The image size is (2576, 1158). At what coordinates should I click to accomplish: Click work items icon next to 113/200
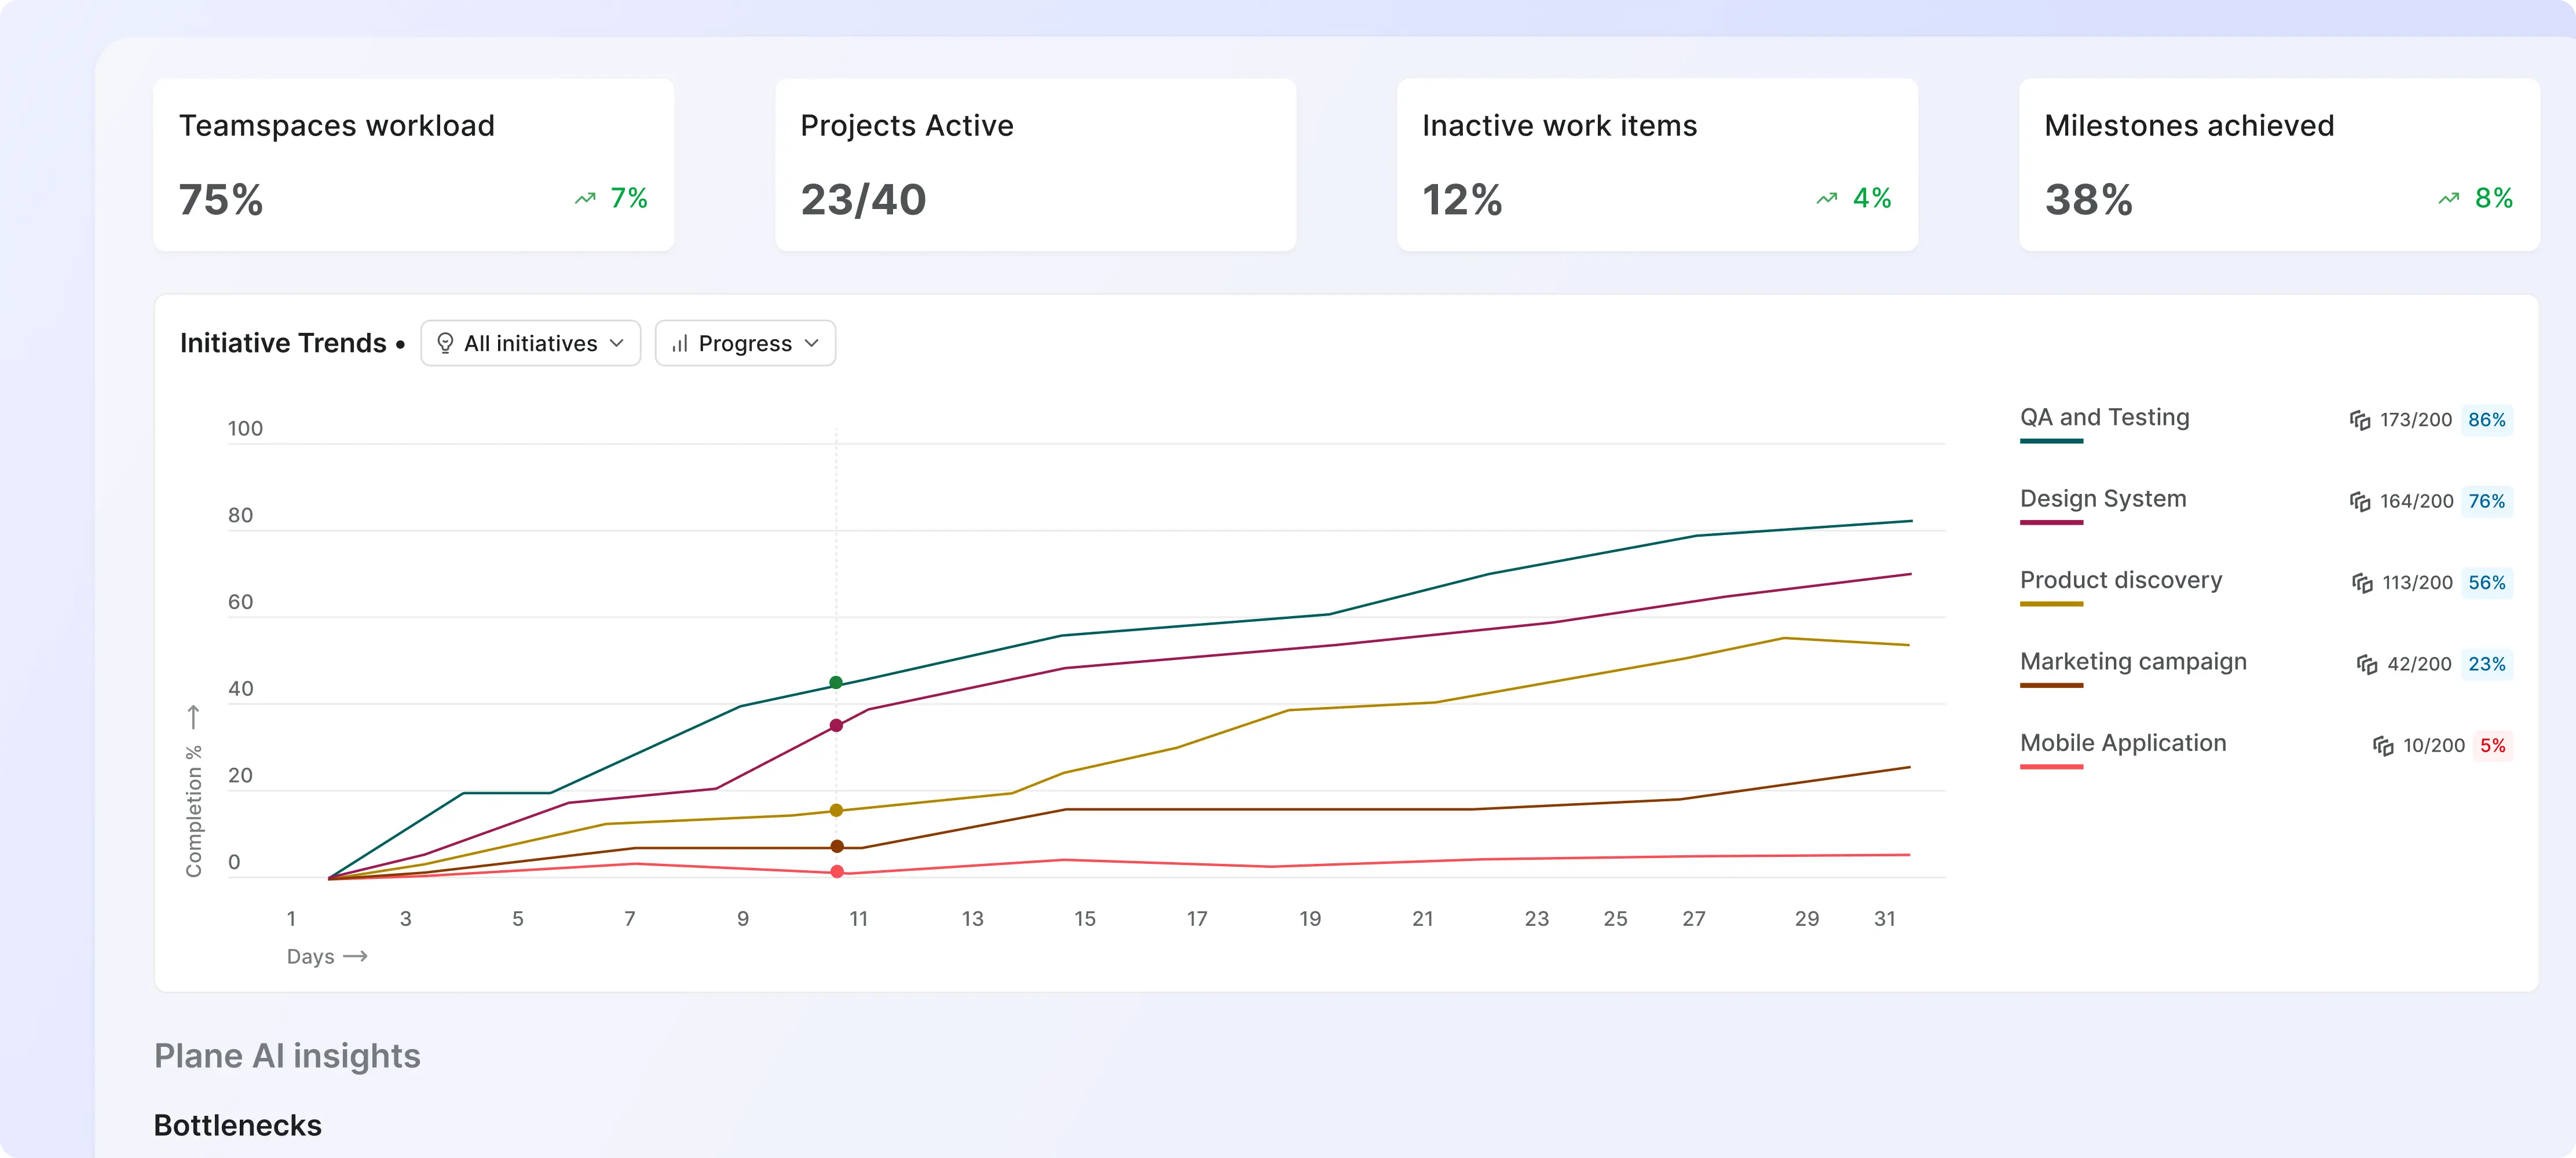pyautogui.click(x=2362, y=583)
